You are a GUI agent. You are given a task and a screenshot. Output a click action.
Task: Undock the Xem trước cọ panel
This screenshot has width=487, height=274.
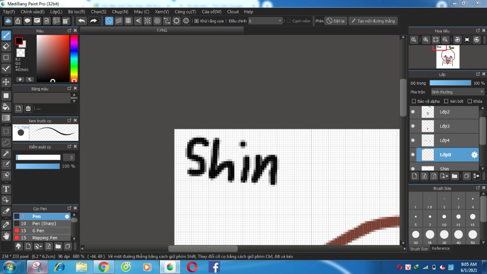pos(69,120)
